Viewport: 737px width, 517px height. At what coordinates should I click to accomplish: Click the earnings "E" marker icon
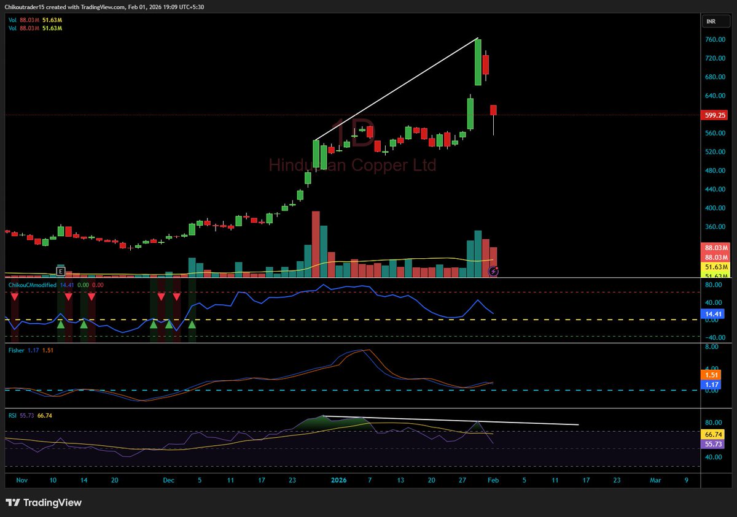(x=60, y=270)
